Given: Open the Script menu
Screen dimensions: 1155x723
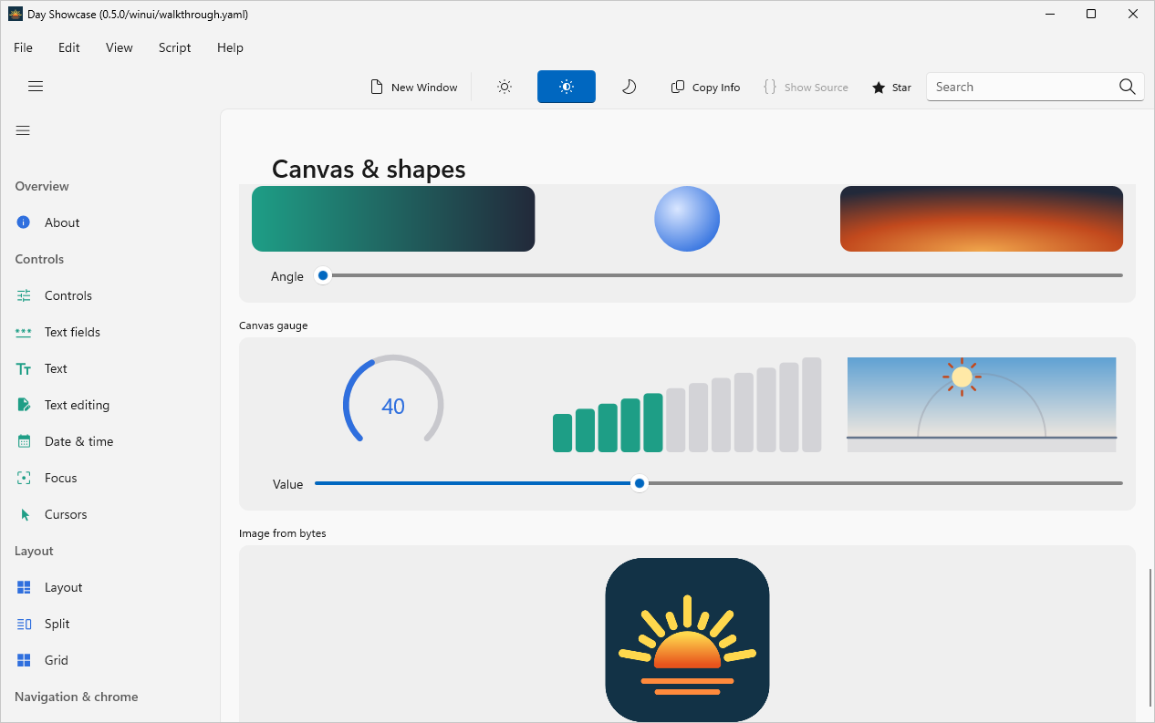Looking at the screenshot, I should point(174,47).
